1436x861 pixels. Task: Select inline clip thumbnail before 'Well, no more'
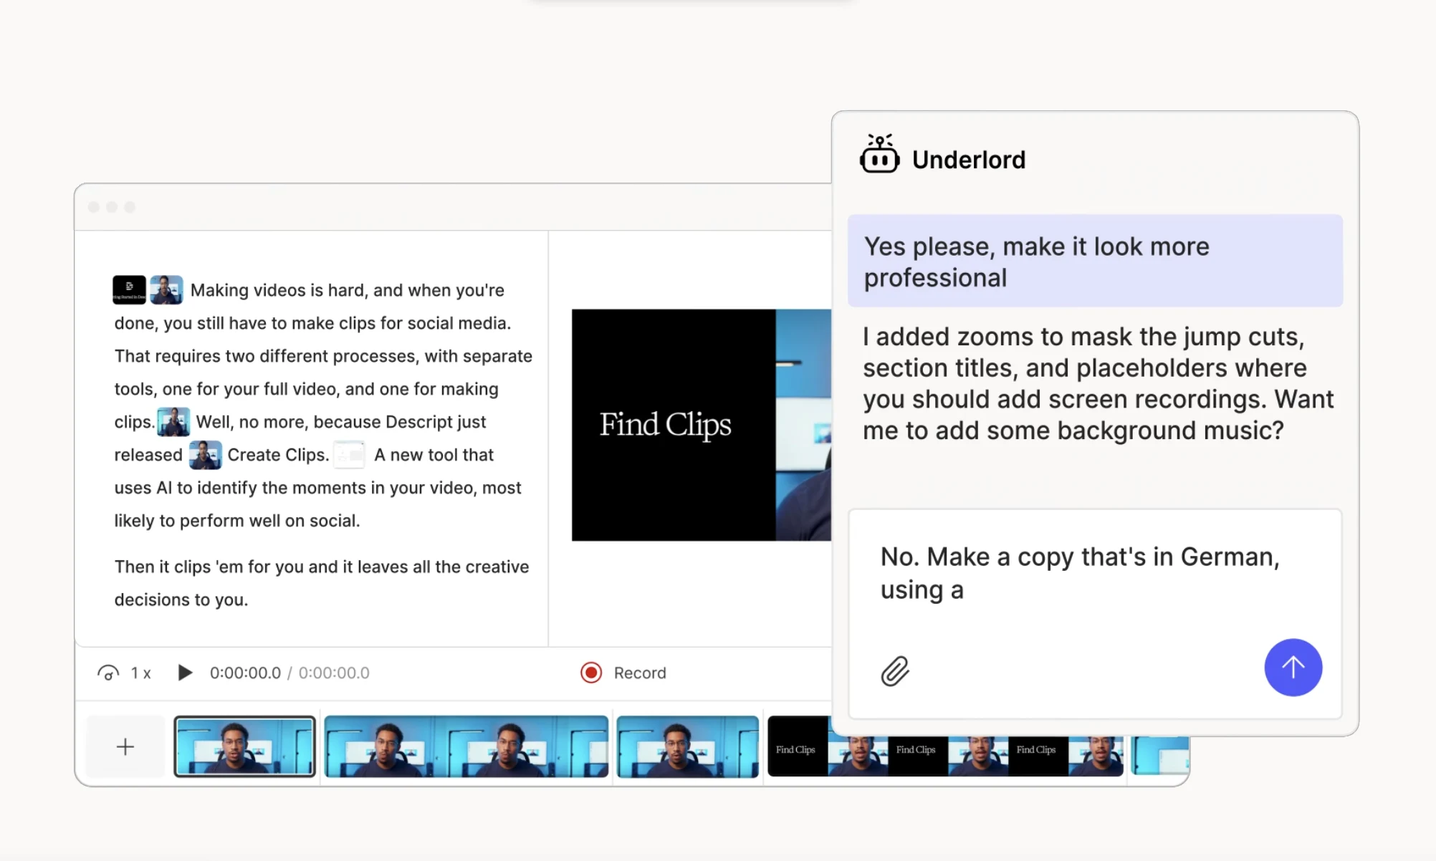(x=172, y=422)
